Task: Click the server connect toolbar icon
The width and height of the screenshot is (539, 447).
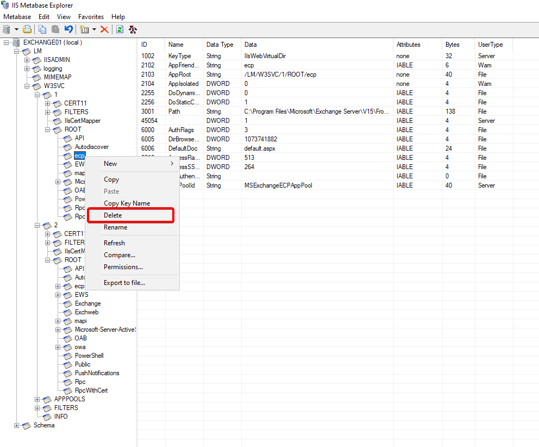Action: [7, 29]
